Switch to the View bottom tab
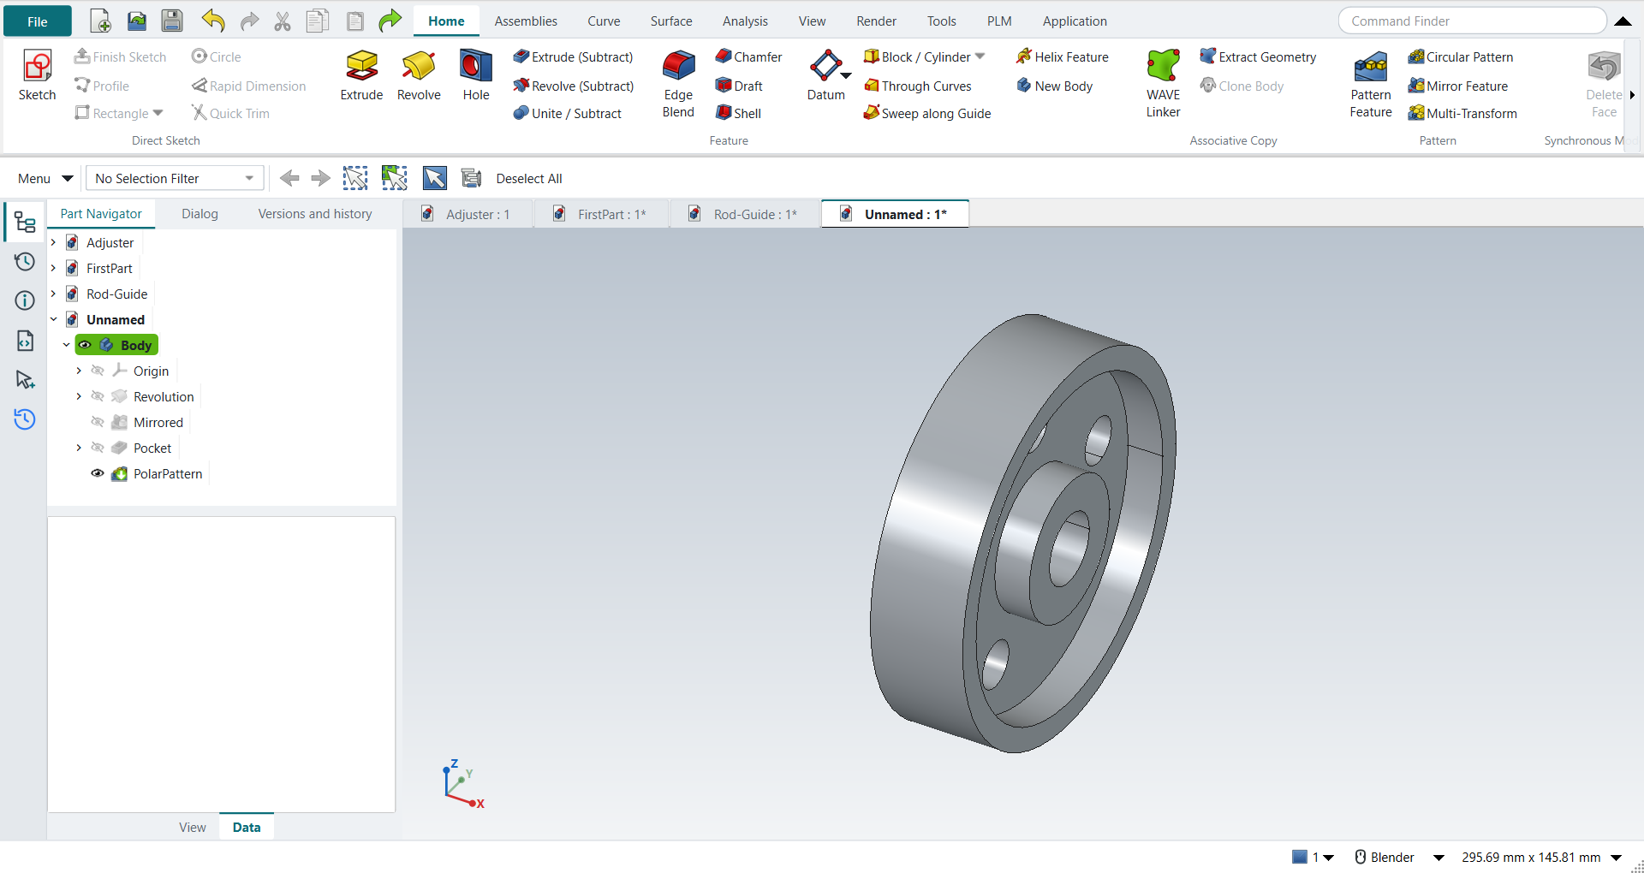The image size is (1644, 873). point(193,827)
